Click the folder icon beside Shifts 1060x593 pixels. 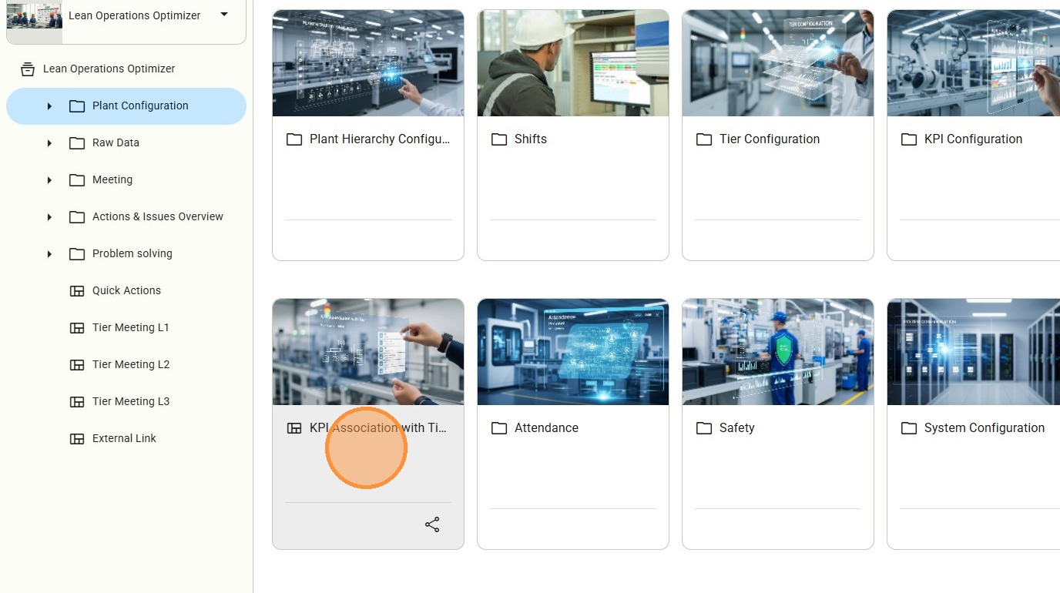[499, 139]
